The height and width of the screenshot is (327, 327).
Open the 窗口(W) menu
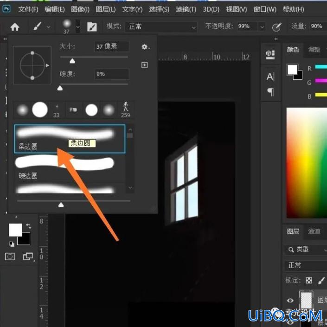(265, 9)
